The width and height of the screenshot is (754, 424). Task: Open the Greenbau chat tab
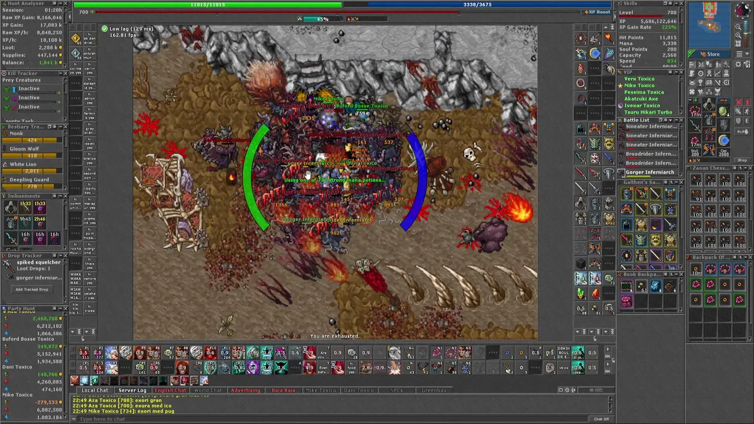[x=434, y=390]
